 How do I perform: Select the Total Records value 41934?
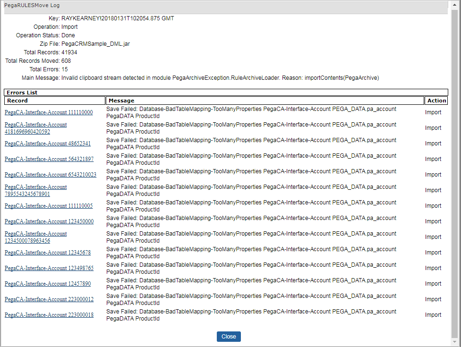pos(69,52)
